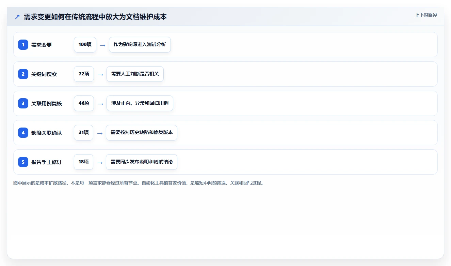
Task: Click step badge 4 for 缺陷关联确认
Action: click(x=23, y=133)
